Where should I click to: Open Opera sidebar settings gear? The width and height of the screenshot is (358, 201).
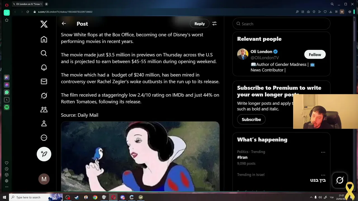(7, 181)
